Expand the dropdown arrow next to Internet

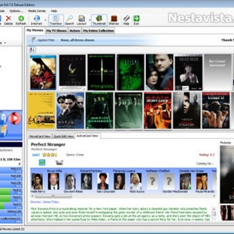tap(45, 20)
